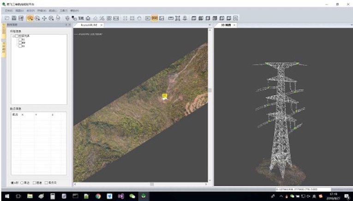The image size is (353, 201).
Task: Open the first menu in the menu bar
Action: (x=8, y=10)
